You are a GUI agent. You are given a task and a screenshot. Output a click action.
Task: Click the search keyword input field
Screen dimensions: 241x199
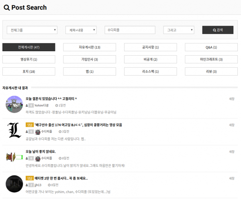[130, 30]
